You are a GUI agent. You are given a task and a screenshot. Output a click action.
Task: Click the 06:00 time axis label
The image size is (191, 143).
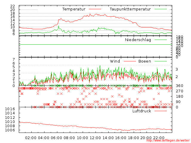point(56,138)
